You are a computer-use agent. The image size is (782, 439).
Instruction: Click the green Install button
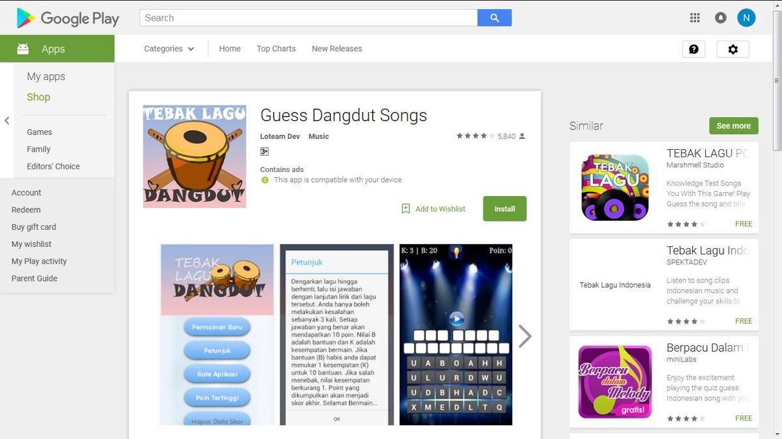[504, 209]
